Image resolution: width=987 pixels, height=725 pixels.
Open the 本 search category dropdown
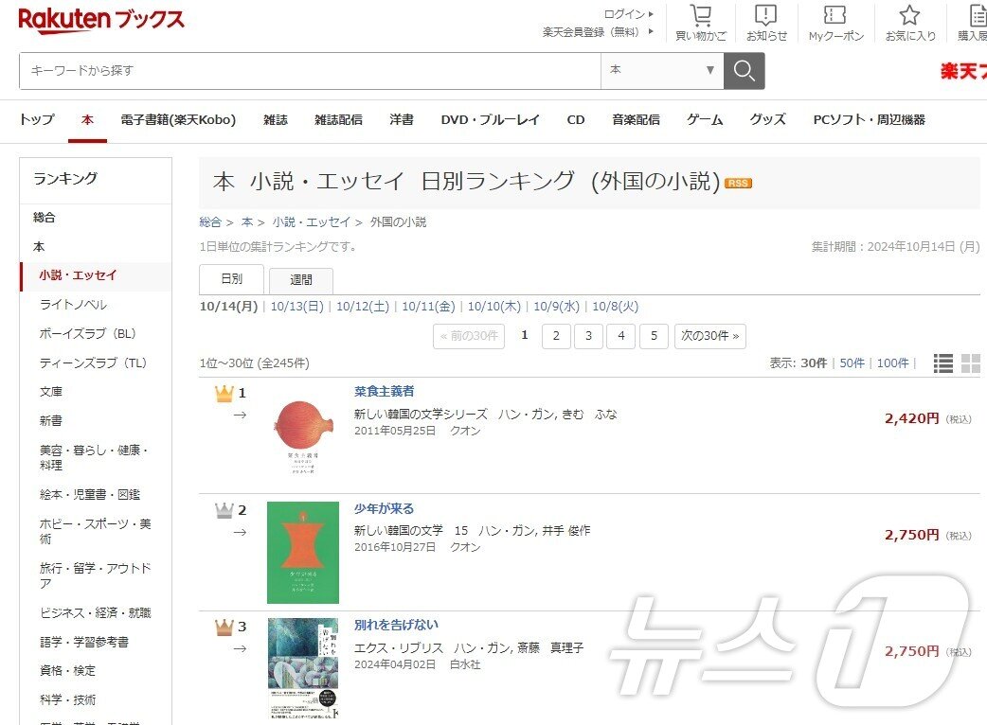pos(662,70)
